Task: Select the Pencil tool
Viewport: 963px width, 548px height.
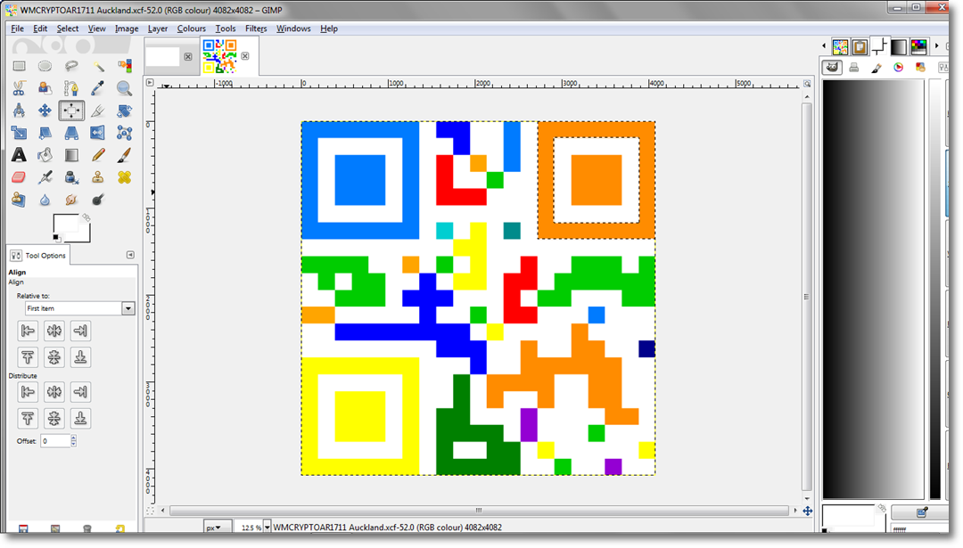Action: [x=98, y=155]
